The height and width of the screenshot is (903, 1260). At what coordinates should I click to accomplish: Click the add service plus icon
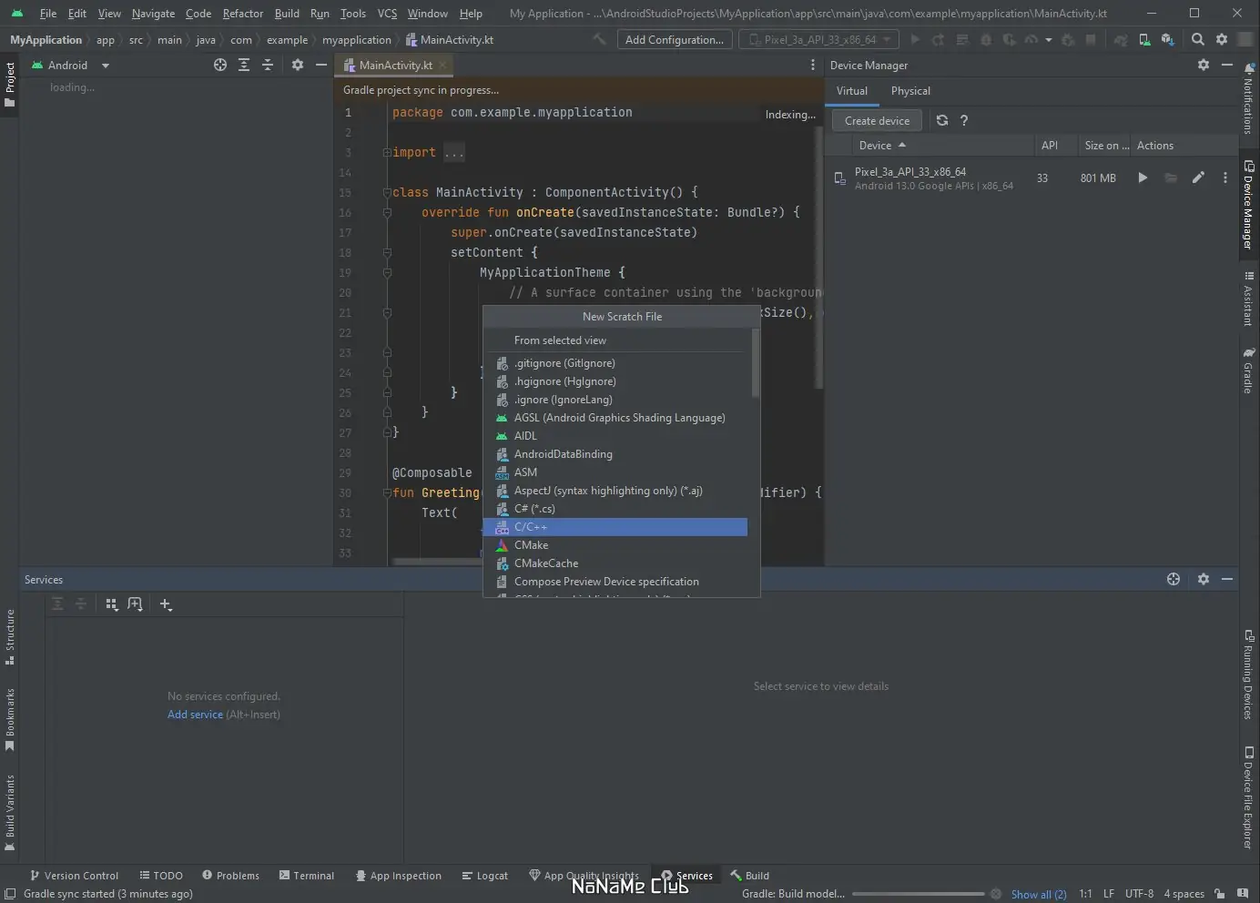166,604
